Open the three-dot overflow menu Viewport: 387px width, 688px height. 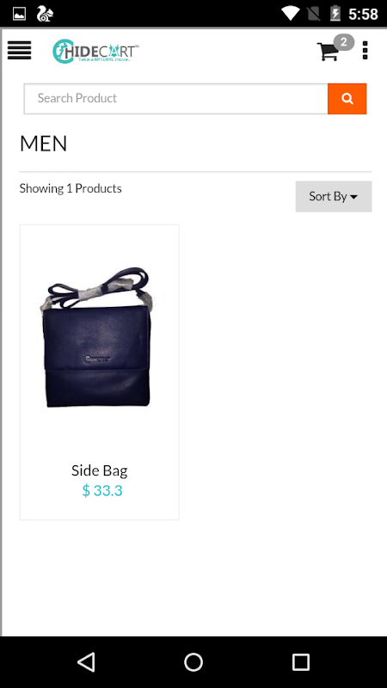365,51
